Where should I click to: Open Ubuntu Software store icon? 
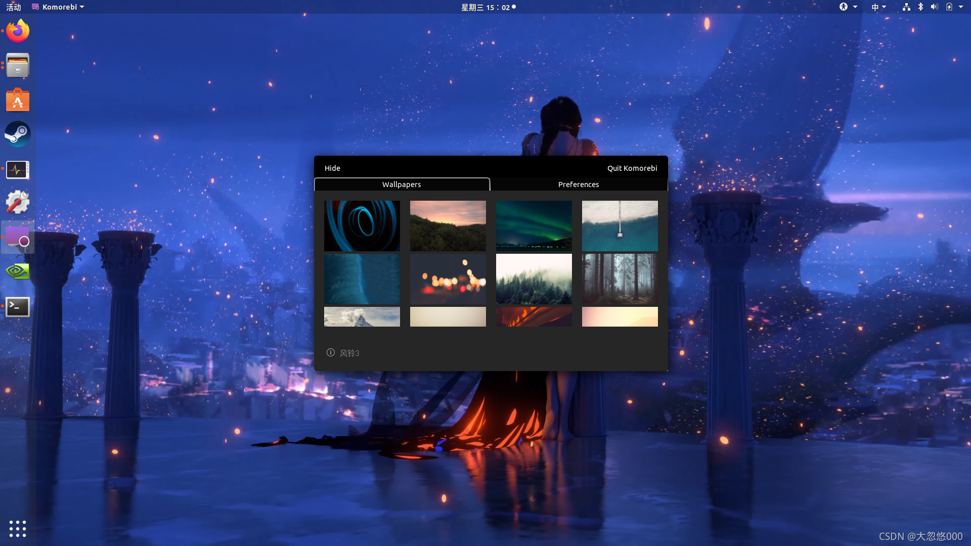coord(18,100)
